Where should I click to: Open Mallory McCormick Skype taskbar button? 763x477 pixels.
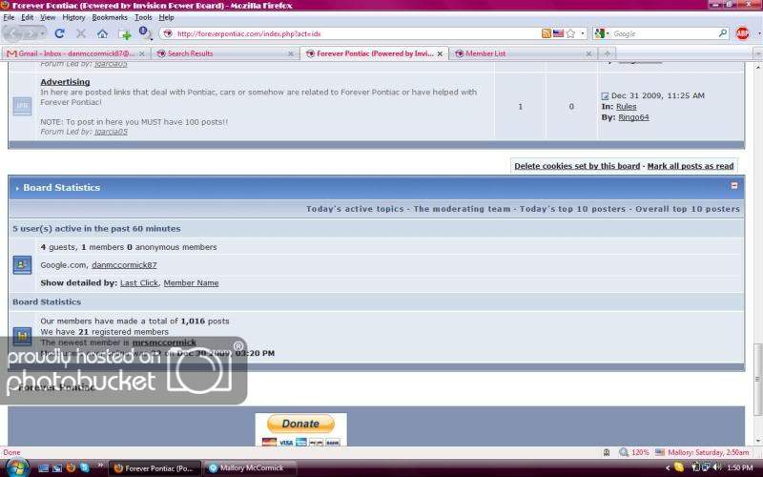(249, 468)
